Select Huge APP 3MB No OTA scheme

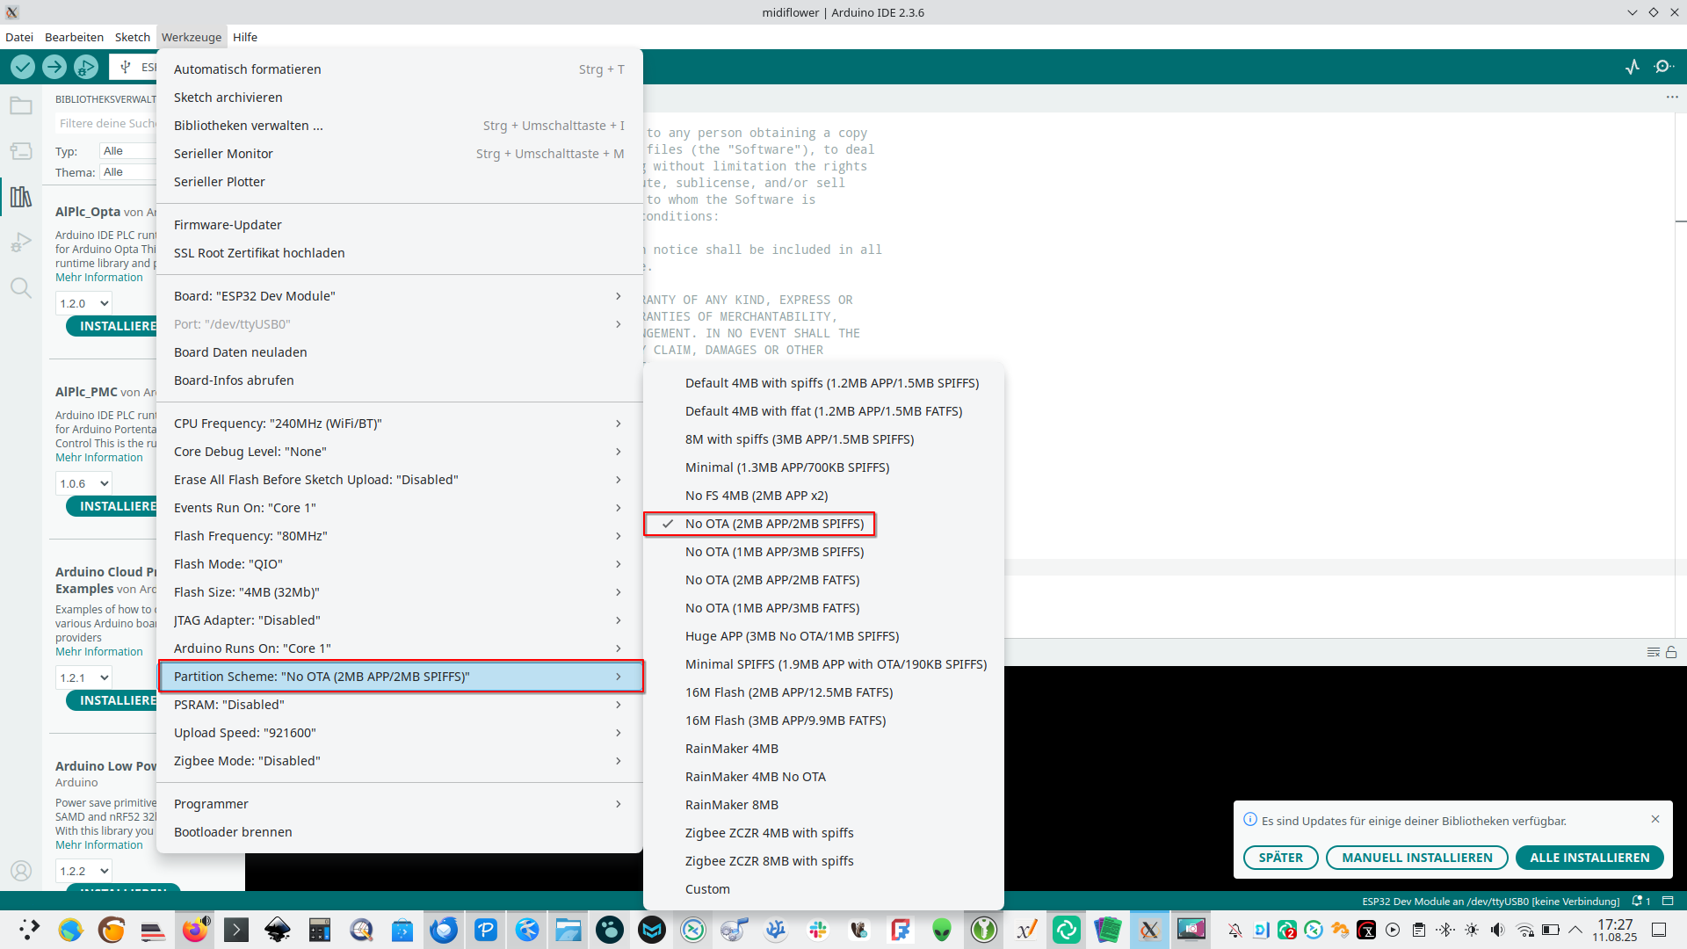coord(823,636)
